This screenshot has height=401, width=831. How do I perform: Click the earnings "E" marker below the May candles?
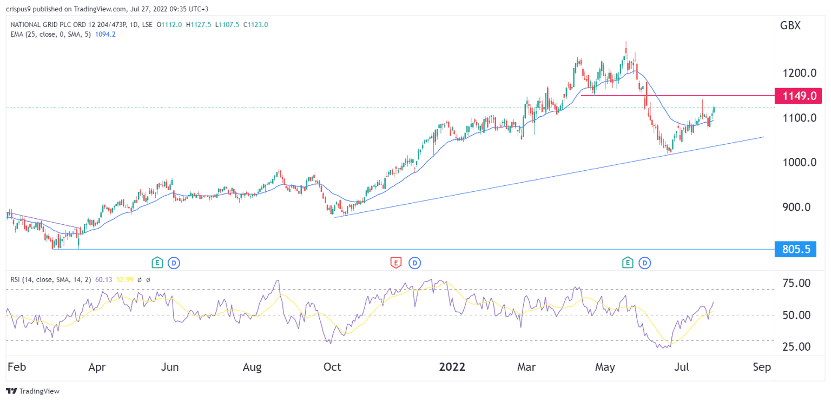click(x=628, y=263)
